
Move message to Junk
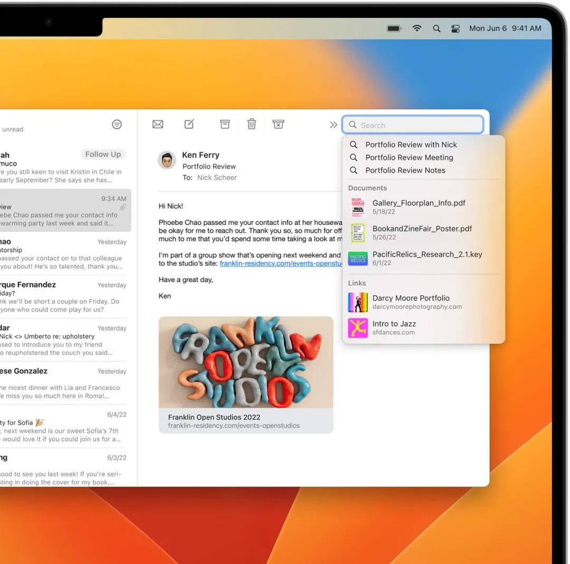pyautogui.click(x=278, y=124)
